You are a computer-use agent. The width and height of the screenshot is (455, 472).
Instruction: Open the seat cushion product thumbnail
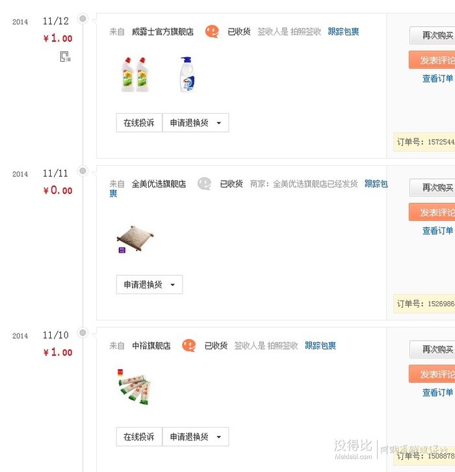(x=135, y=239)
